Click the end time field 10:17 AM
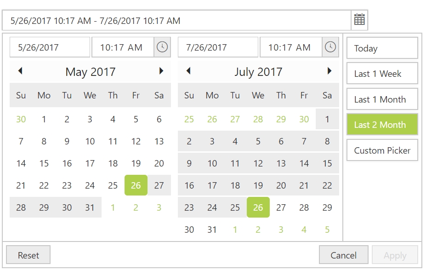The height and width of the screenshot is (276, 426). click(290, 47)
